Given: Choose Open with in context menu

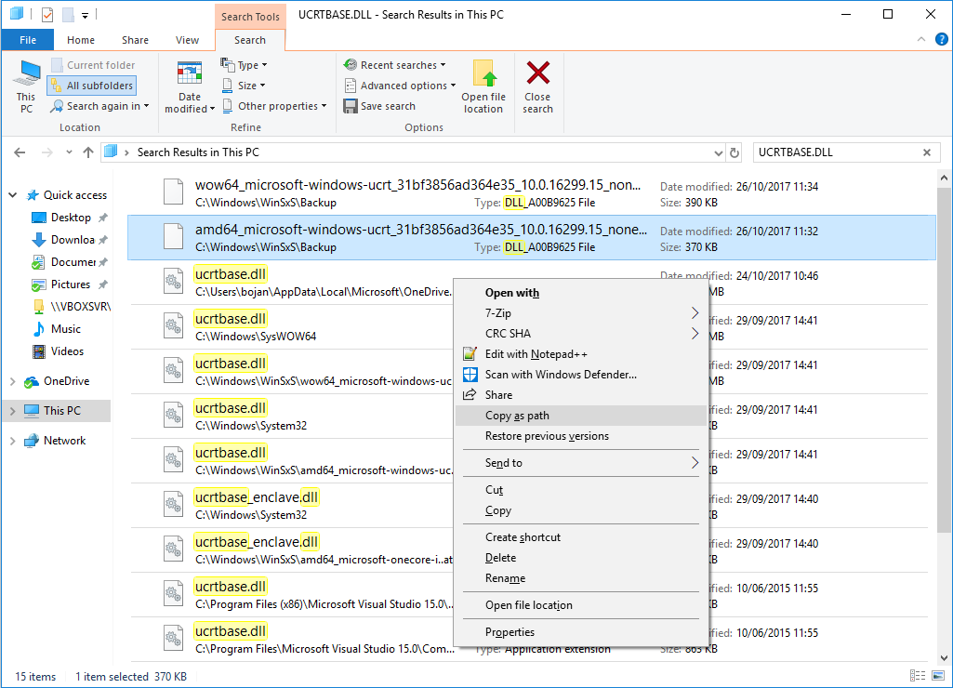Looking at the screenshot, I should 580,293.
